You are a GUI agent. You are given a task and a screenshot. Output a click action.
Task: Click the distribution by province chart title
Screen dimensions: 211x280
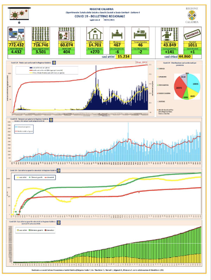pyautogui.click(x=180, y=64)
